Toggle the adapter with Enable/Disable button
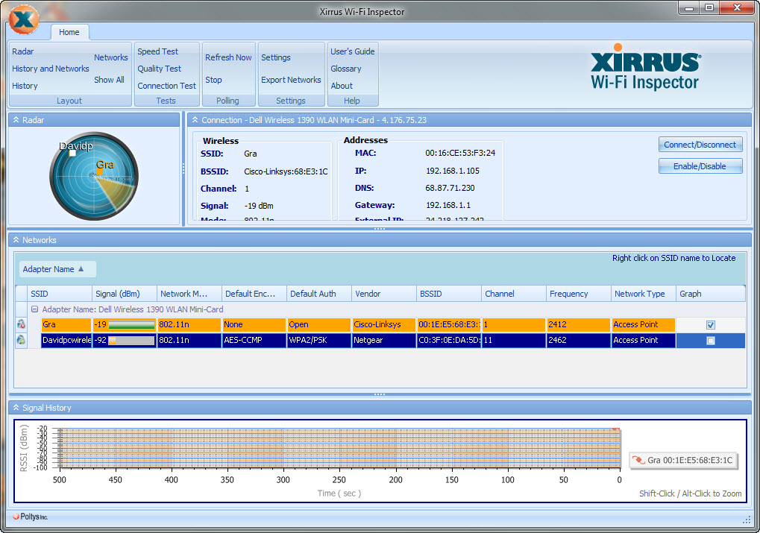 pyautogui.click(x=700, y=165)
